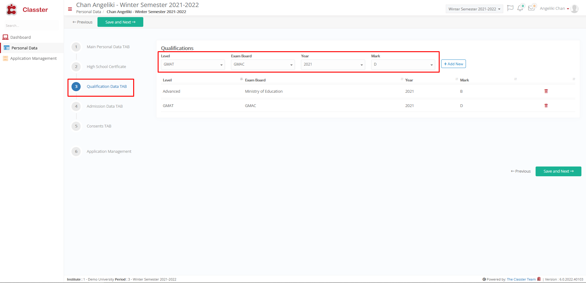Expand the Angeliki Chan user menu
Viewport: 586px width, 283px height.
coord(554,9)
